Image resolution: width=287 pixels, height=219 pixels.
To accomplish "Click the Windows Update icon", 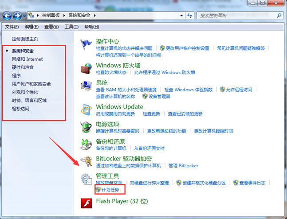I will [86, 110].
